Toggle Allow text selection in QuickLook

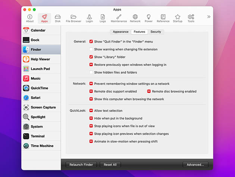coord(91,111)
